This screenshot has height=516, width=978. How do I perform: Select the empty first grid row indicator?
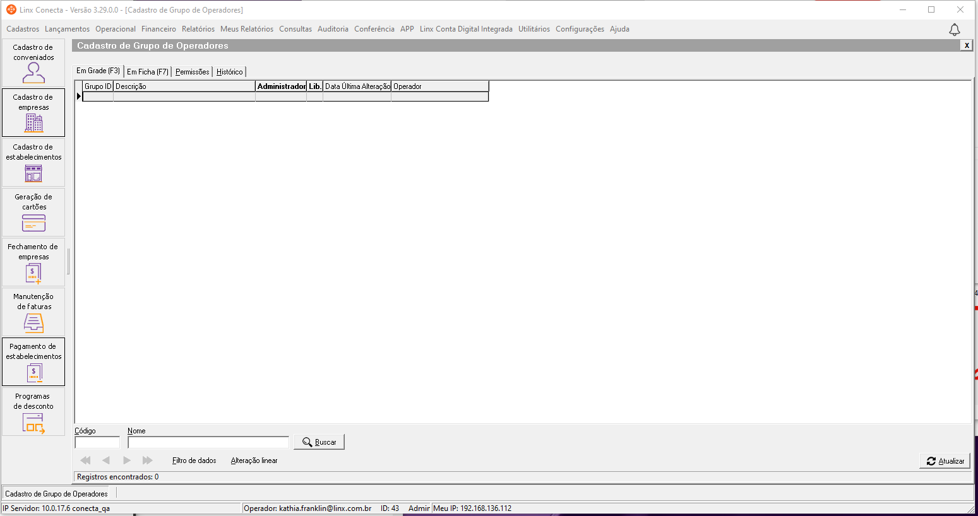tap(79, 97)
